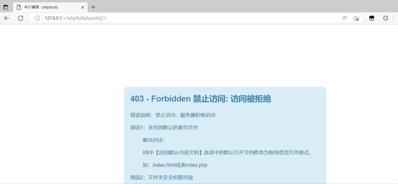Reload the current page
This screenshot has width=398, height=184.
tap(21, 18)
